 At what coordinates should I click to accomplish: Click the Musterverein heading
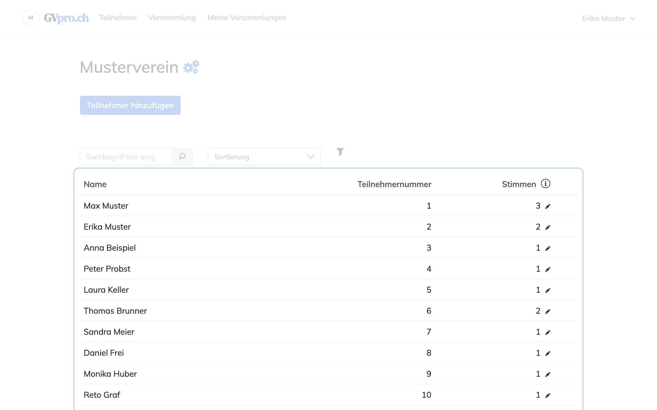click(x=129, y=67)
